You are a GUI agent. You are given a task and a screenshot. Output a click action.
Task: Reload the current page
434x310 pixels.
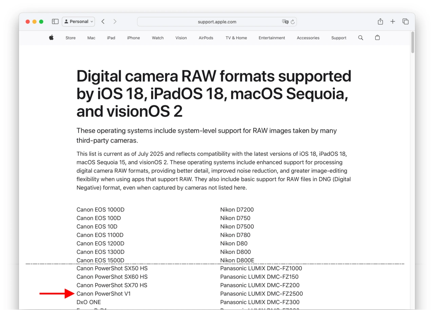(x=293, y=22)
